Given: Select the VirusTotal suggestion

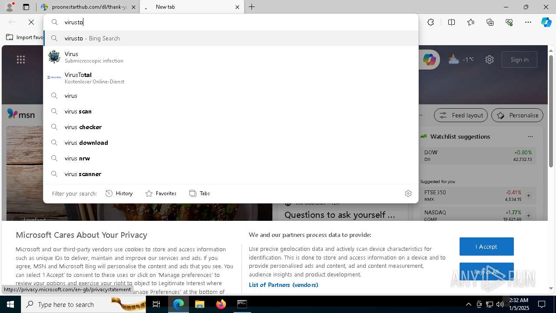Looking at the screenshot, I should pos(231,78).
